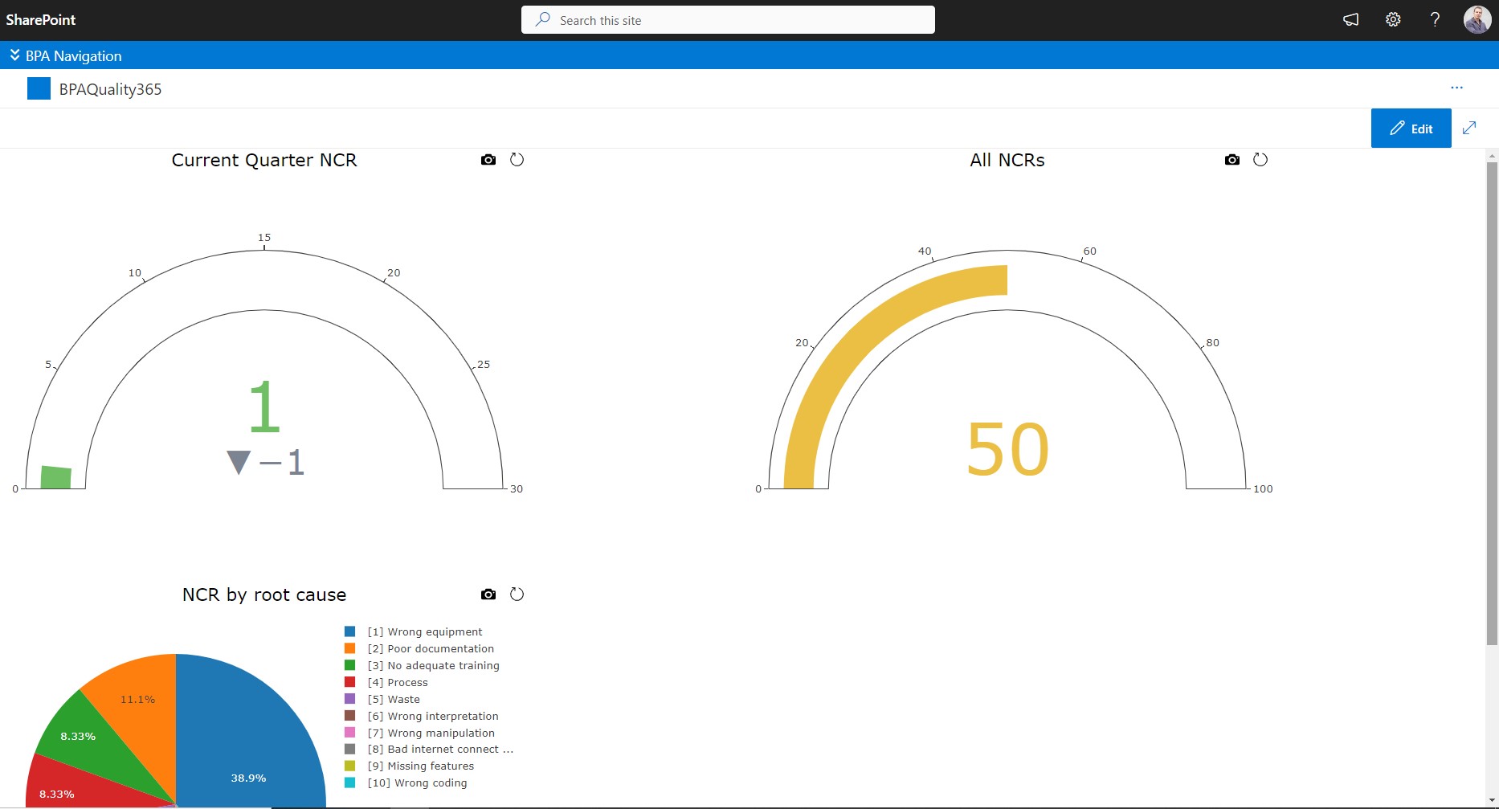
Task: Click the delta indicator showing -1
Action: pyautogui.click(x=266, y=462)
